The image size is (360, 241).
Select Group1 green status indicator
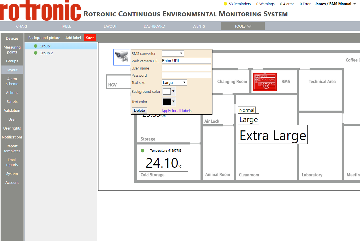point(36,46)
